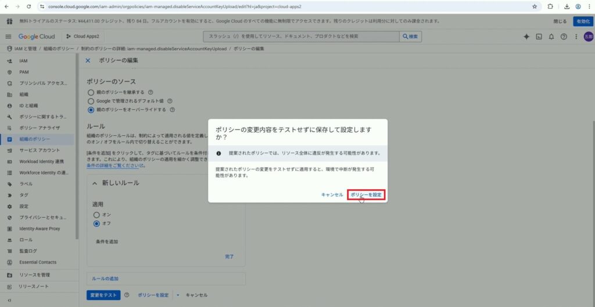Go to 監査ログ in the sidebar
This screenshot has width=595, height=307.
(x=28, y=251)
